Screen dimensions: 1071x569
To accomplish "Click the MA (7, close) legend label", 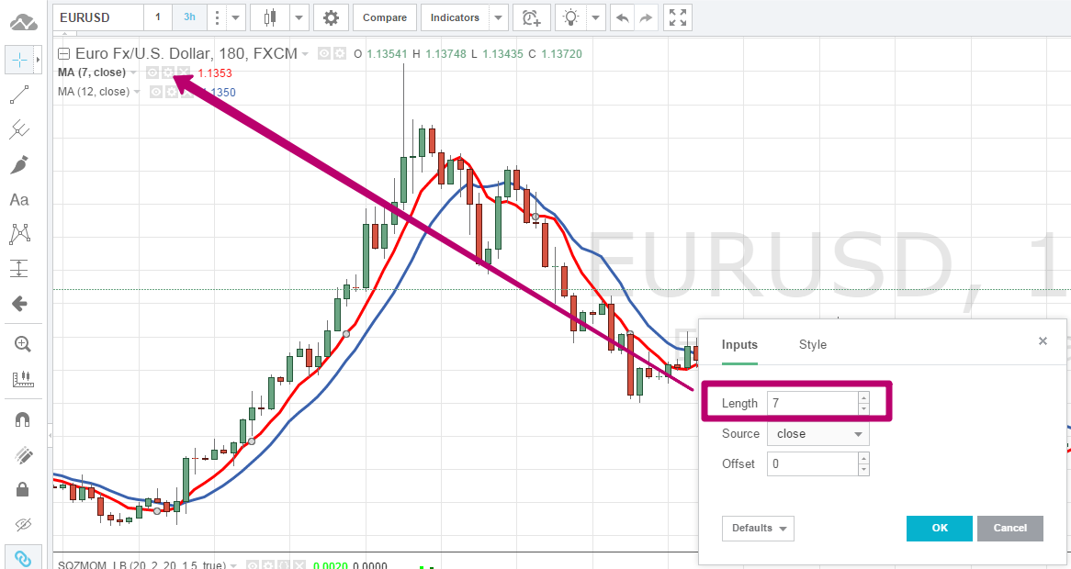I will tap(92, 73).
